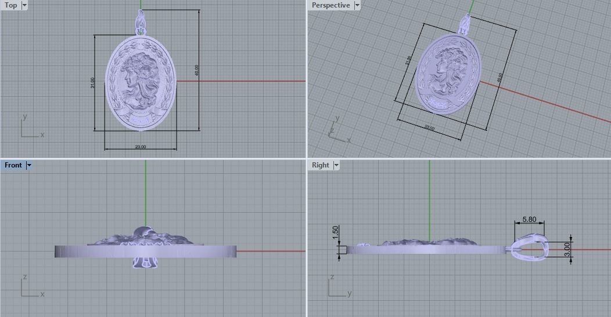
Task: Select the cameo pendant model in Top view
Action: (141, 83)
